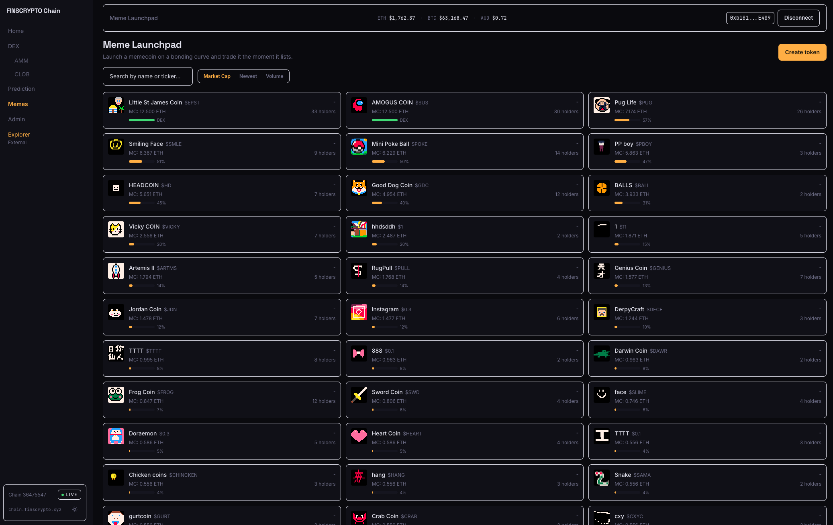Click the Doraemon token icon
The height and width of the screenshot is (525, 833).
tap(116, 436)
